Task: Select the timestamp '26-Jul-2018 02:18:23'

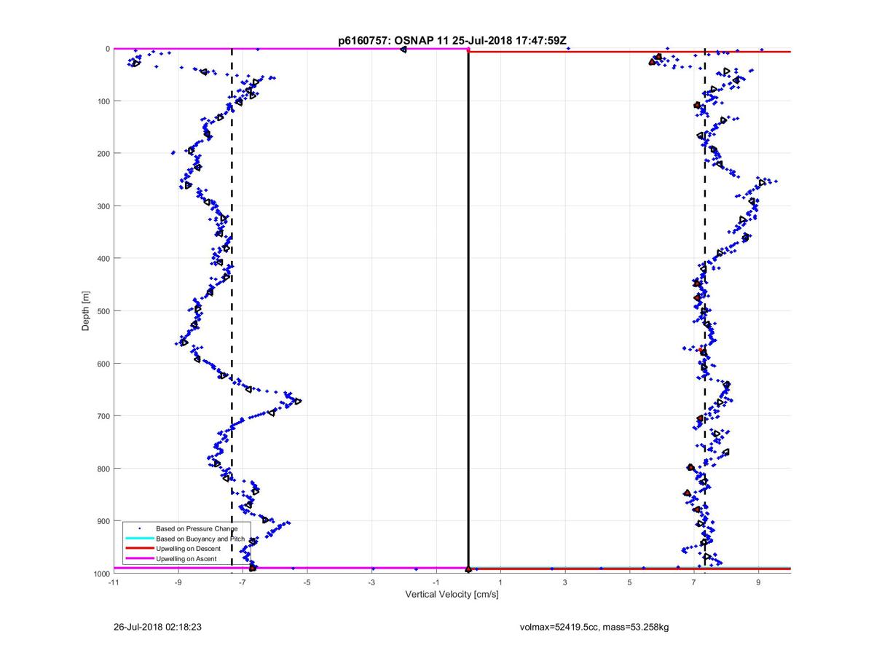Action: pyautogui.click(x=157, y=626)
